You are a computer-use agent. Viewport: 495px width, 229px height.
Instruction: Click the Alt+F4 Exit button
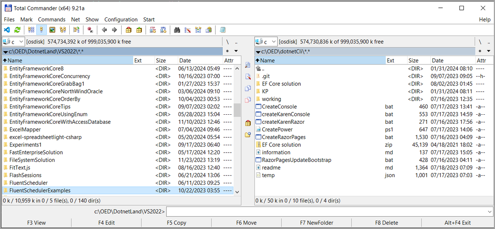[x=457, y=222]
